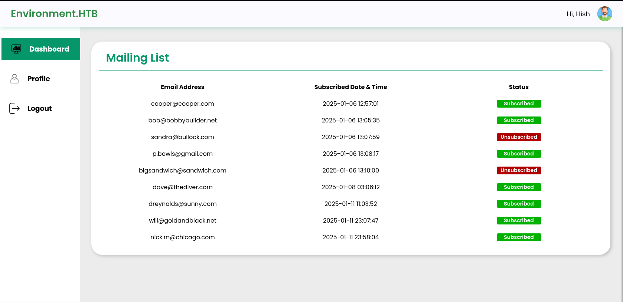Click the will@goldandblack.net email address
Screen dimensions: 623x302
tap(183, 220)
